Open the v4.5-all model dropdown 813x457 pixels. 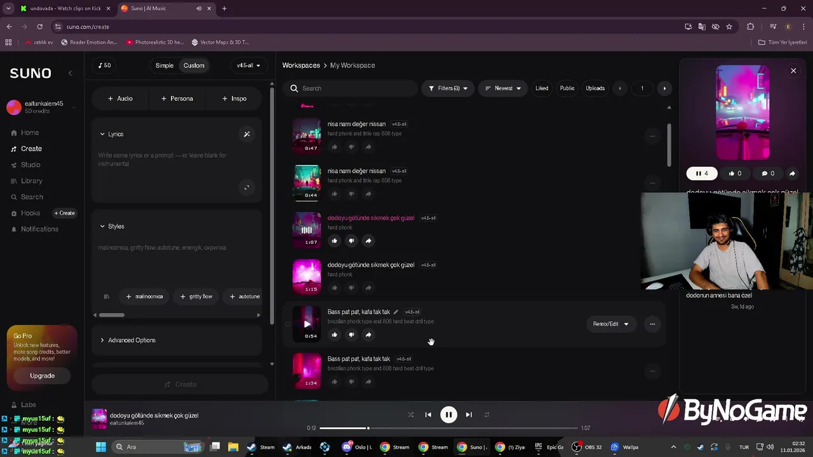(x=248, y=65)
